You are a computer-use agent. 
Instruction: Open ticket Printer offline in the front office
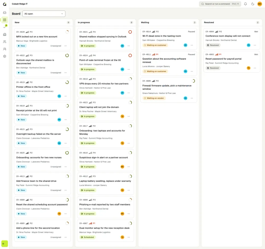pyautogui.click(x=33, y=87)
